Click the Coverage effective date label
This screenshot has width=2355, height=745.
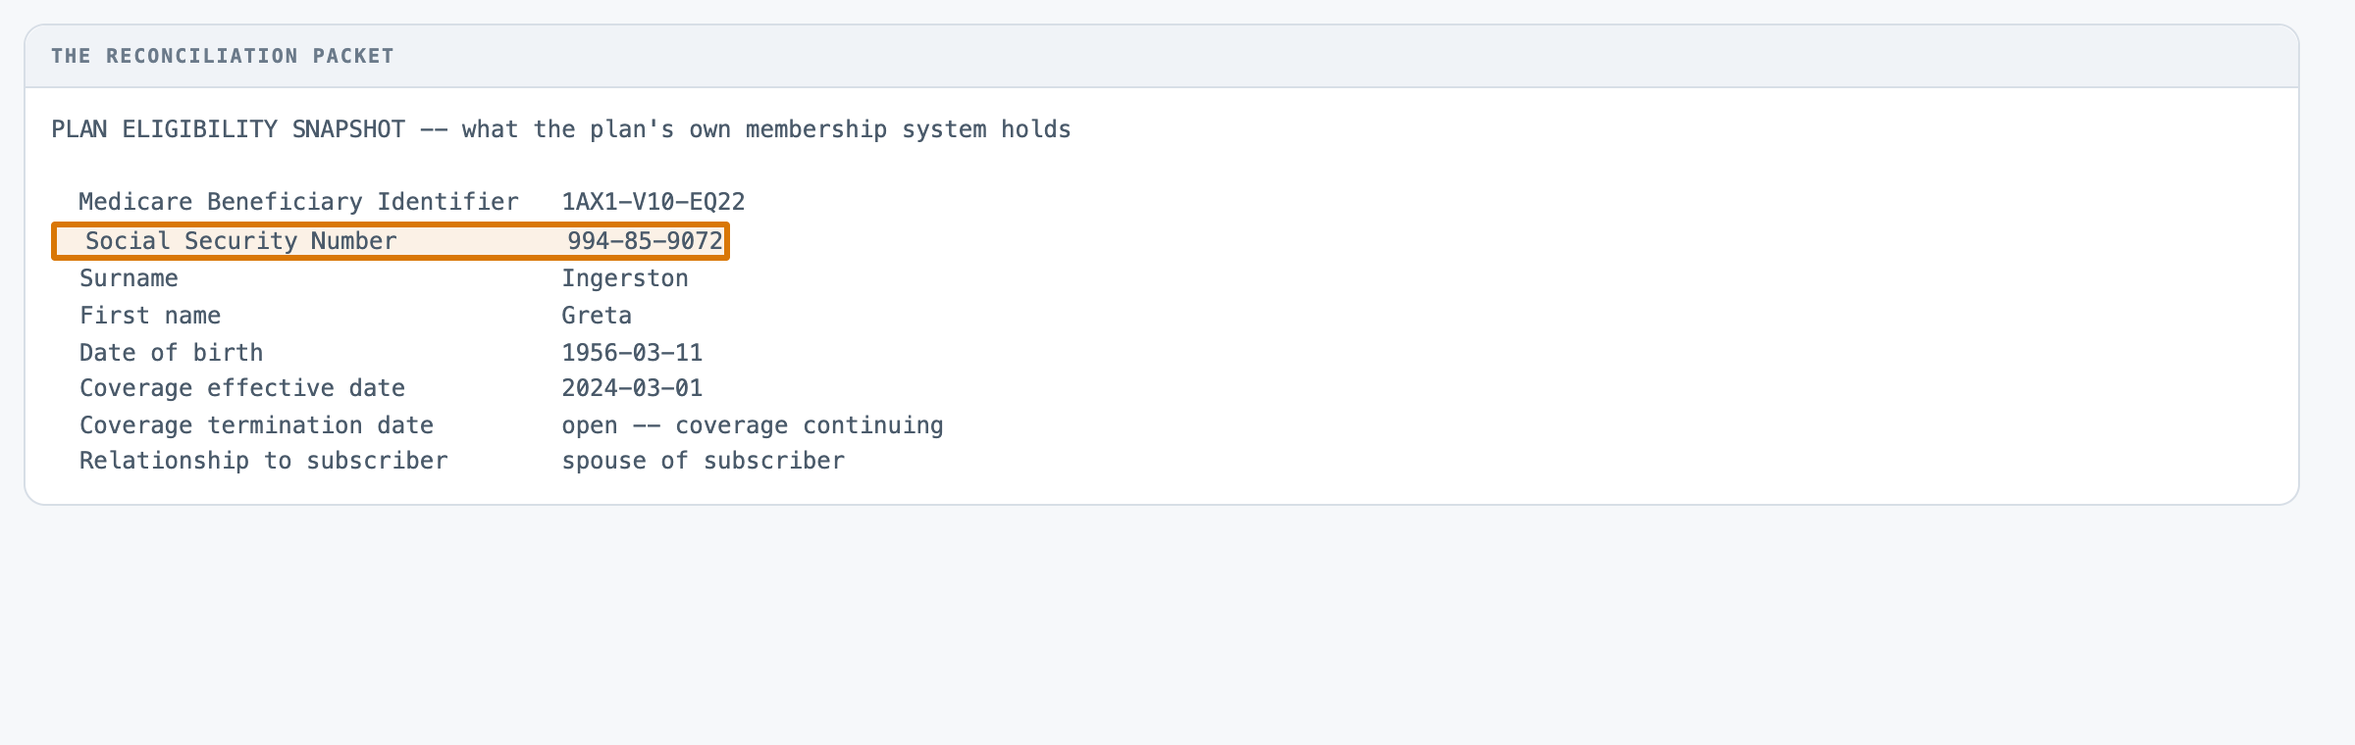[242, 388]
